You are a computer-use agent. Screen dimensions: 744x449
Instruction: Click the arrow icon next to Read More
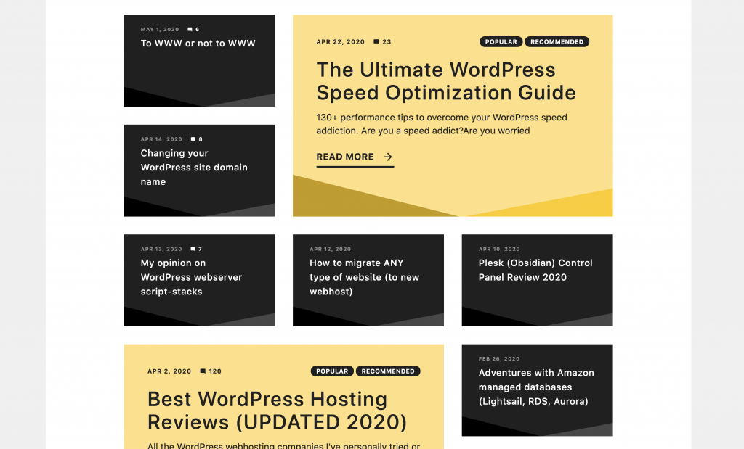coord(388,157)
